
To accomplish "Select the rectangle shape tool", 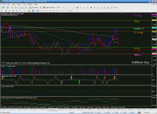I will pos(91,7).
